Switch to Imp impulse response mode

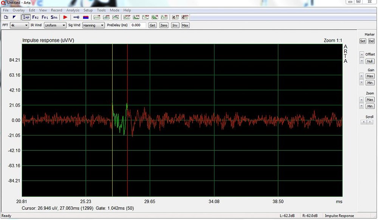pos(26,17)
